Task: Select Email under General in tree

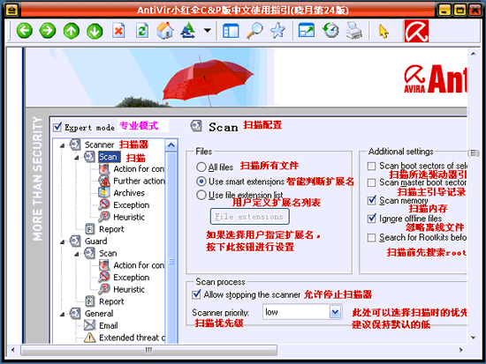Action: (108, 325)
